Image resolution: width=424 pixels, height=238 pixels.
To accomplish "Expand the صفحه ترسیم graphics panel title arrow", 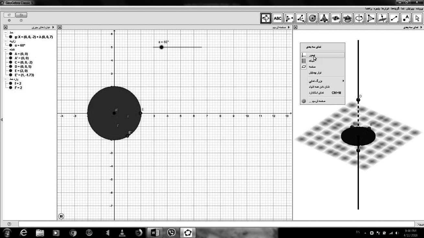I will click(289, 27).
